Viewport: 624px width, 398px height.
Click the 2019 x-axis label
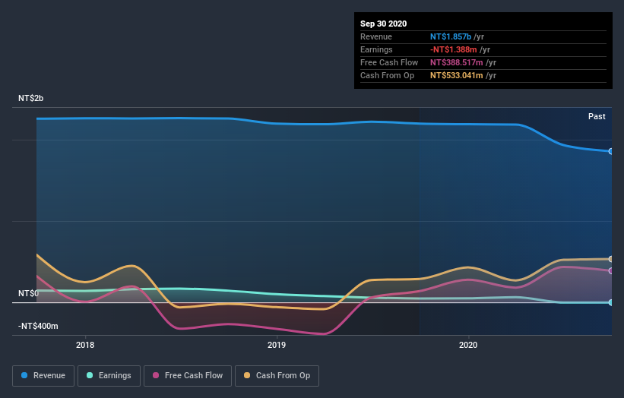pyautogui.click(x=277, y=345)
